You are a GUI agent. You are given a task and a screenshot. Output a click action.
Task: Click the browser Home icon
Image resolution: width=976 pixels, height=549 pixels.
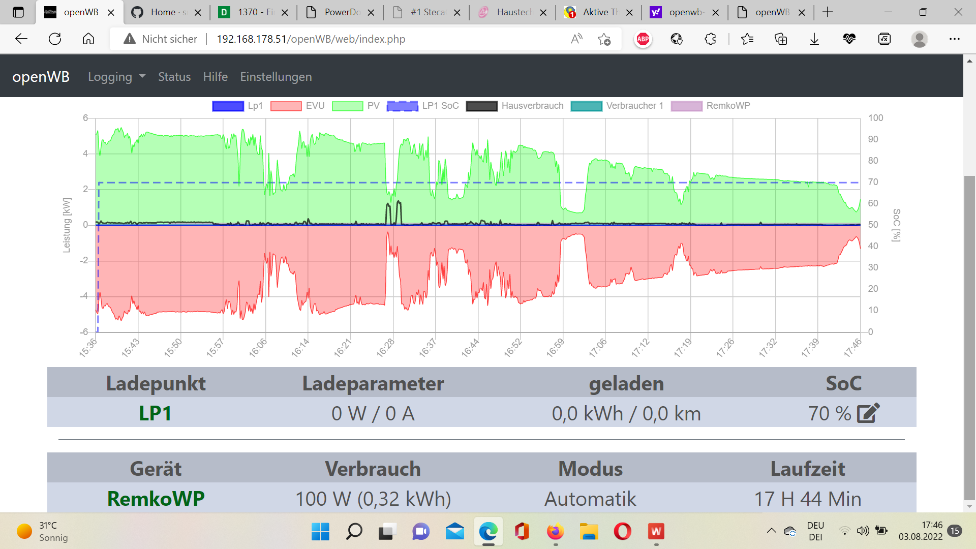click(x=88, y=39)
